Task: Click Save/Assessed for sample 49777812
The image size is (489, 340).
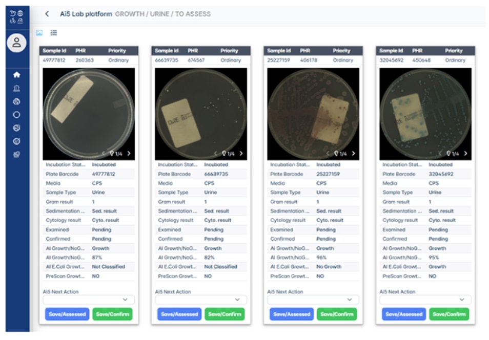Action: (x=67, y=314)
